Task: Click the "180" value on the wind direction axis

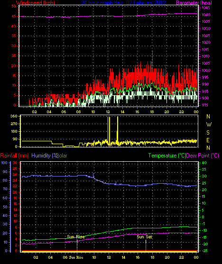Action: (14, 131)
